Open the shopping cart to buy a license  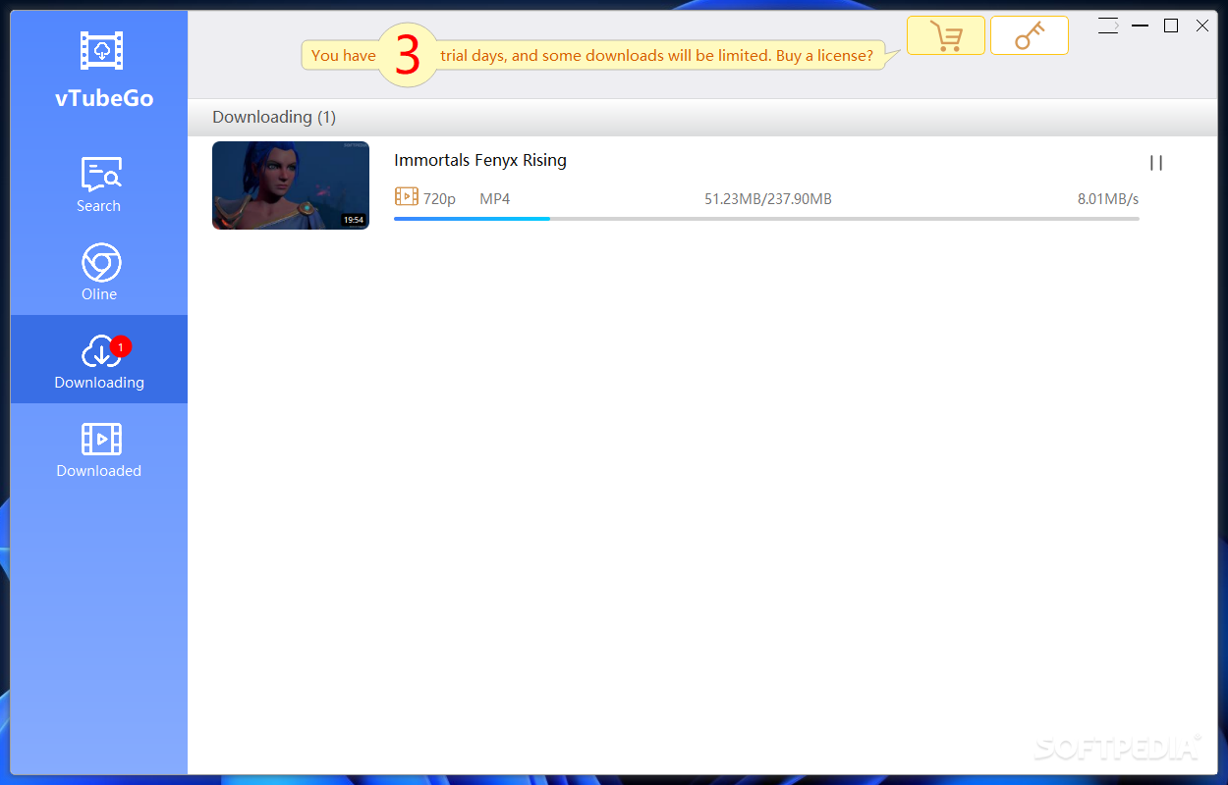pos(945,35)
